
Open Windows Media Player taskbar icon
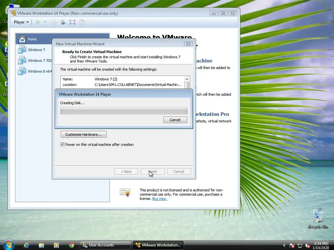[56, 245]
